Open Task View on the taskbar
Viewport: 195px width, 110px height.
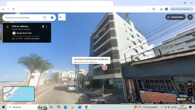click(x=51, y=107)
